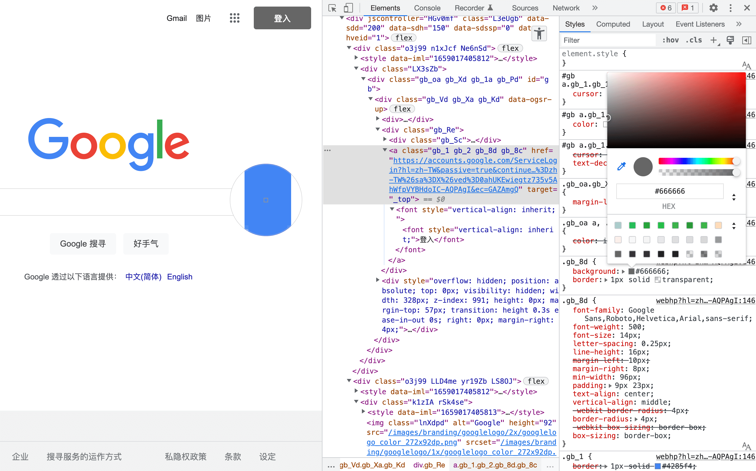756x471 pixels.
Task: Expand the div class gb_Sc node
Action: (385, 140)
